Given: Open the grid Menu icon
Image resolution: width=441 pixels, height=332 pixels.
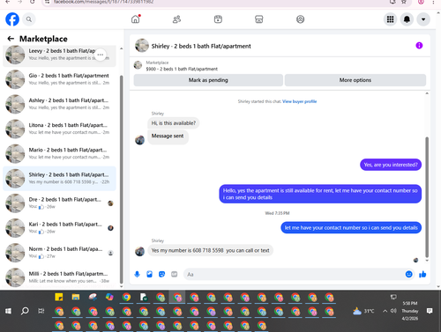Looking at the screenshot, I should click(x=390, y=19).
